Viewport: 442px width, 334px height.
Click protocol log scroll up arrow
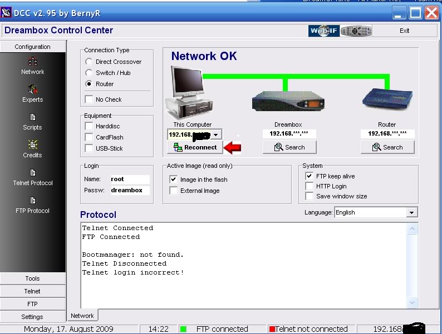point(412,229)
